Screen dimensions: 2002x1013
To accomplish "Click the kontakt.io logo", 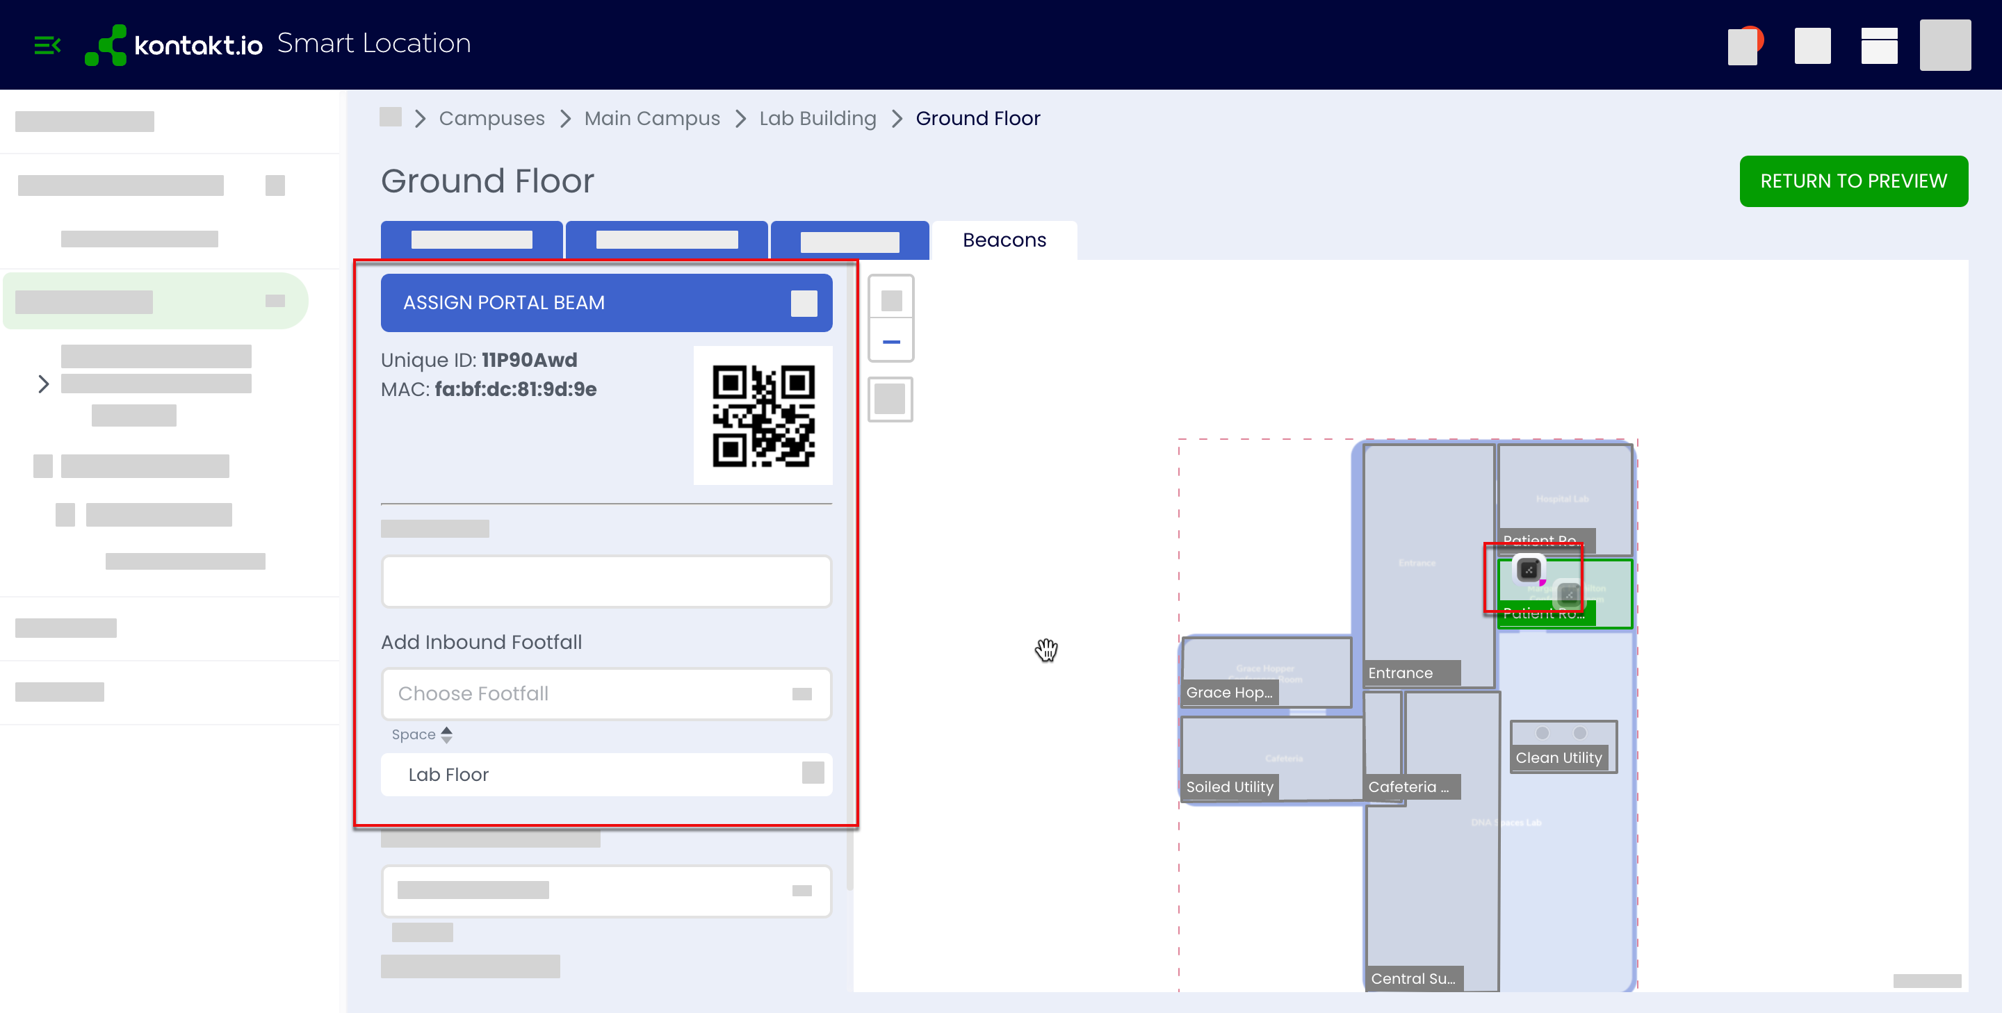I will [x=174, y=44].
